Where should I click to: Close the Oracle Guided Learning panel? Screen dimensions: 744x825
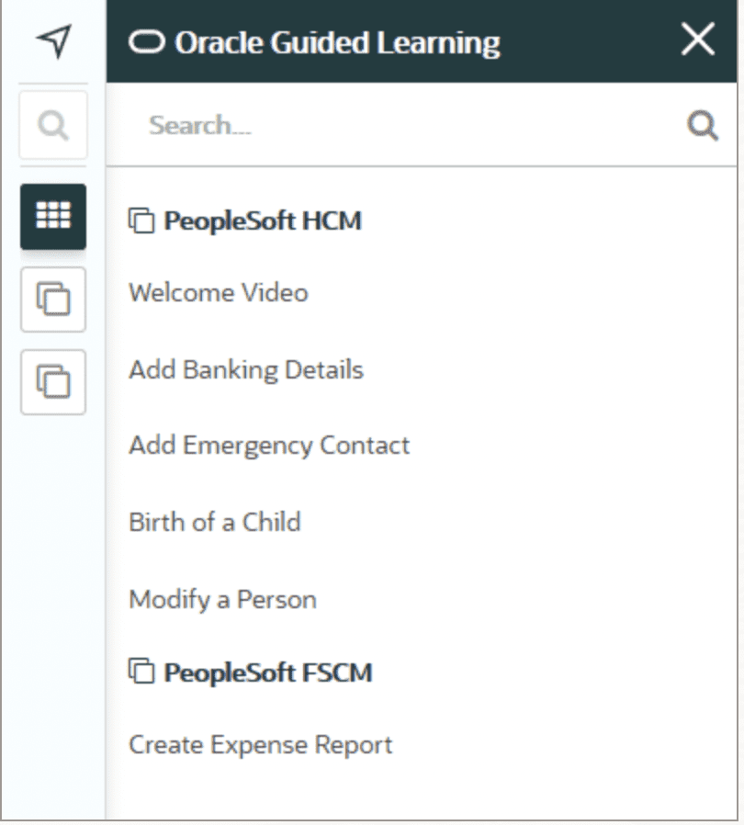[x=698, y=39]
